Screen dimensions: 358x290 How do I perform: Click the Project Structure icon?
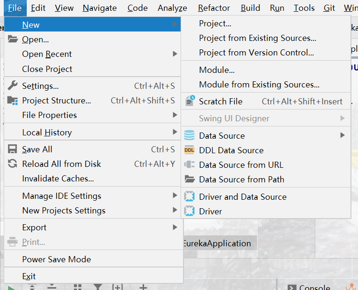13,101
